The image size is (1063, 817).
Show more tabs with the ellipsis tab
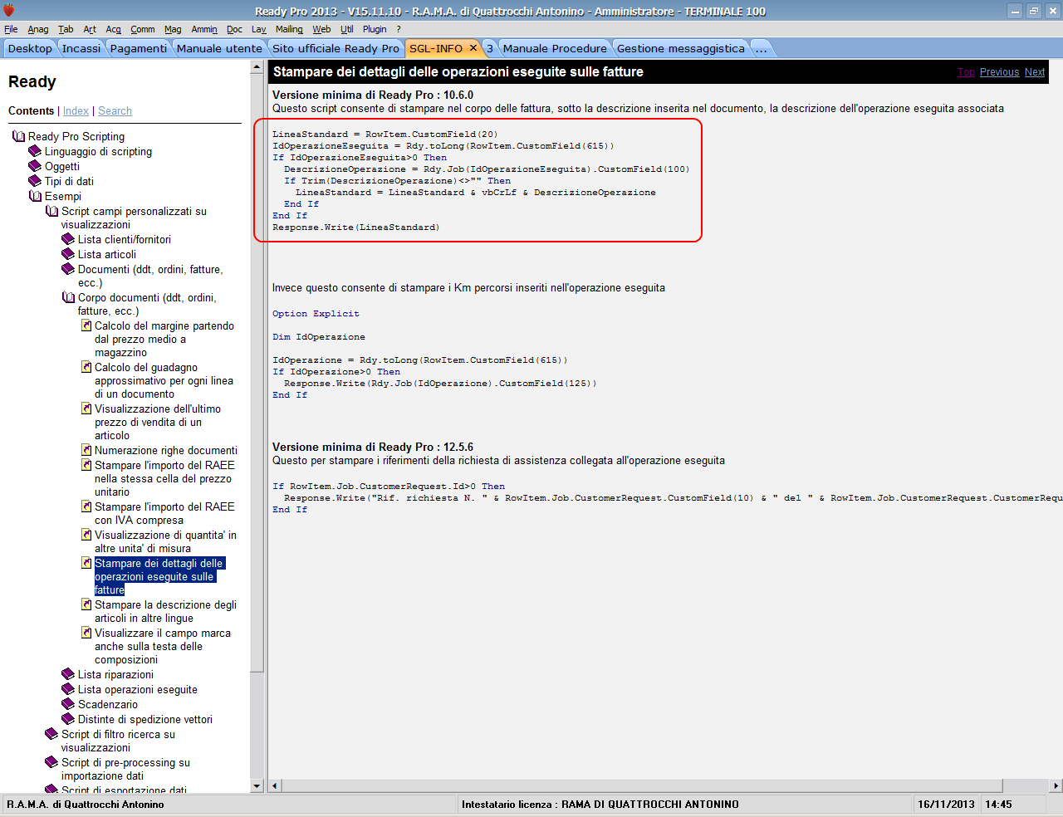tap(761, 48)
